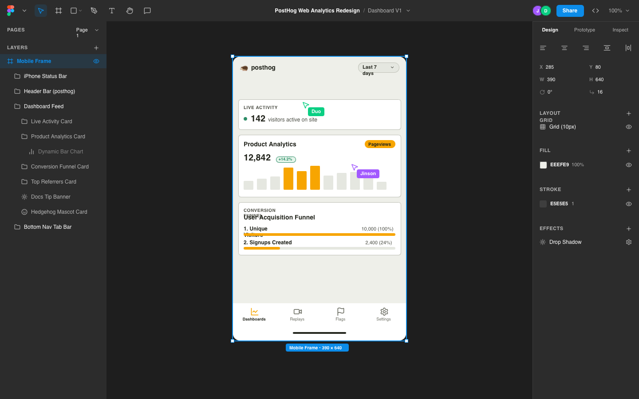Open the Figma main menu logo
This screenshot has width=639, height=399.
point(11,11)
